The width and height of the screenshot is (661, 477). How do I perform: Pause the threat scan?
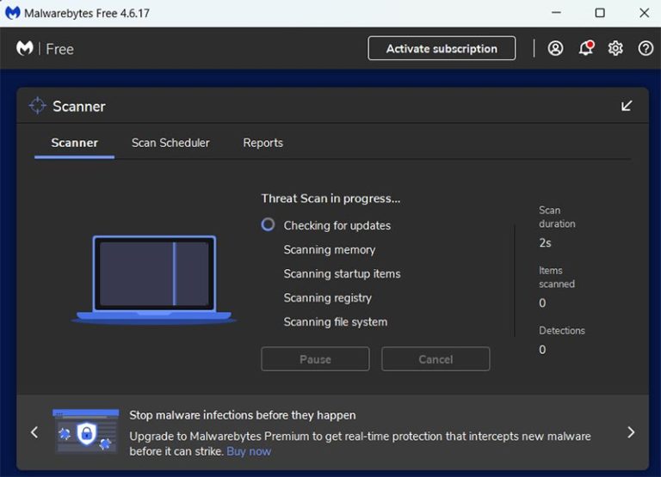pyautogui.click(x=315, y=359)
